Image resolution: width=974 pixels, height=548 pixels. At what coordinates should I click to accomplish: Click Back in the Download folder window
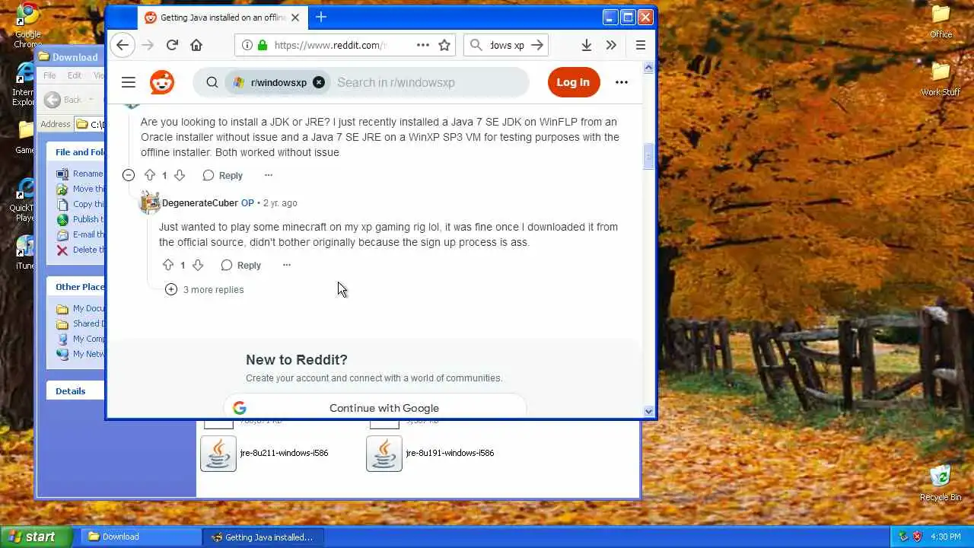(x=63, y=100)
